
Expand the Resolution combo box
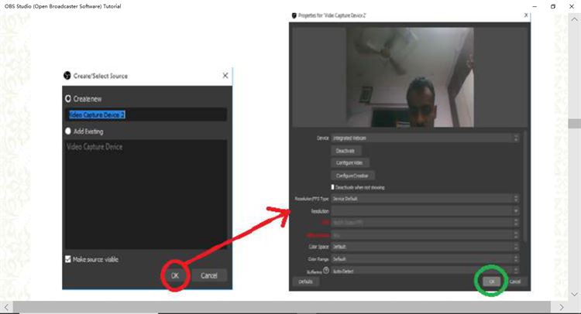click(x=425, y=211)
